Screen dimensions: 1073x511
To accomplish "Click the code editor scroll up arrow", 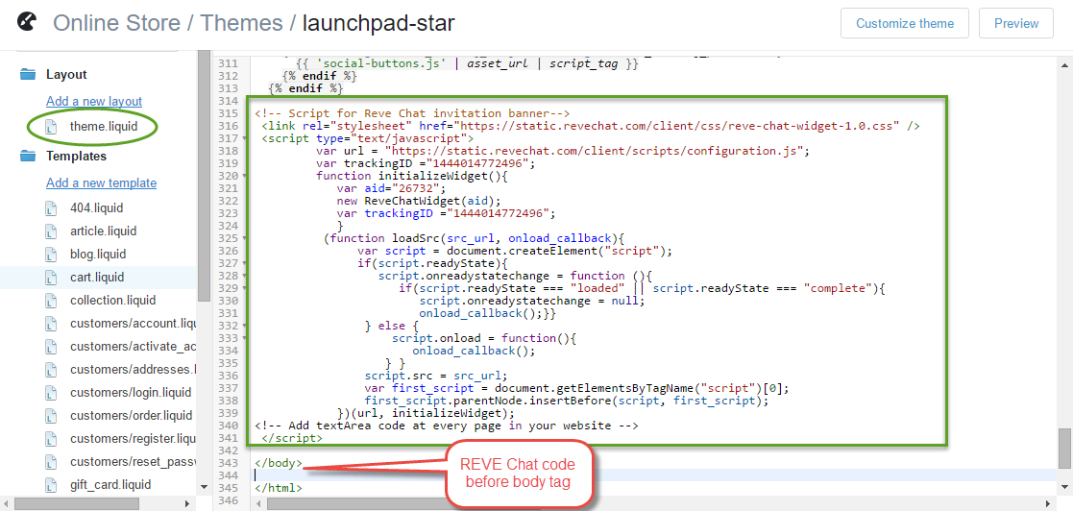I will pos(1064,63).
